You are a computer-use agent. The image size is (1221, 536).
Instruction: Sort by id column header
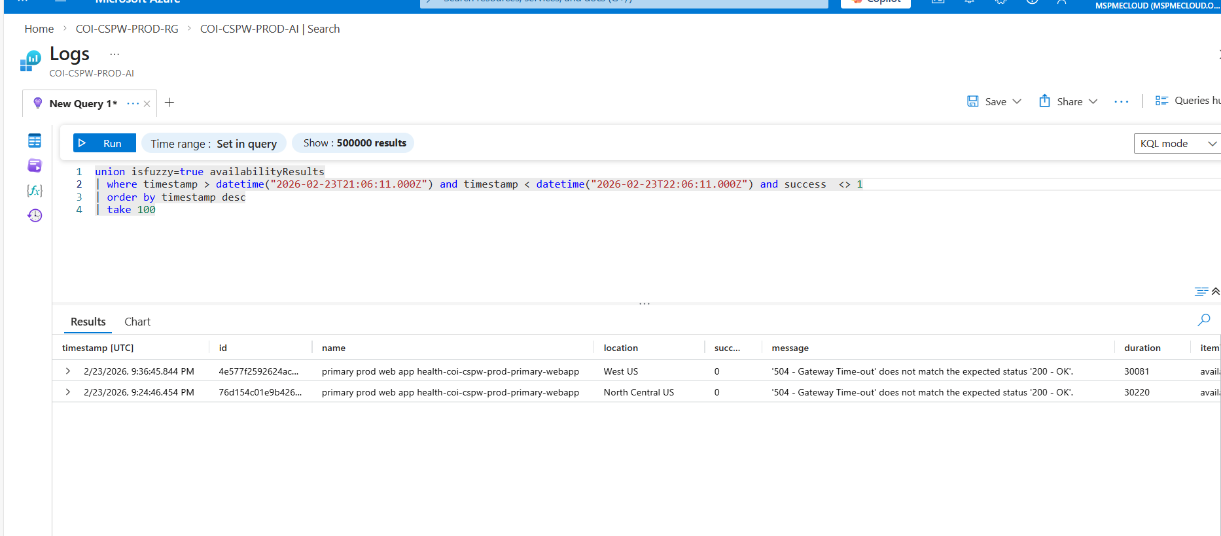point(223,348)
